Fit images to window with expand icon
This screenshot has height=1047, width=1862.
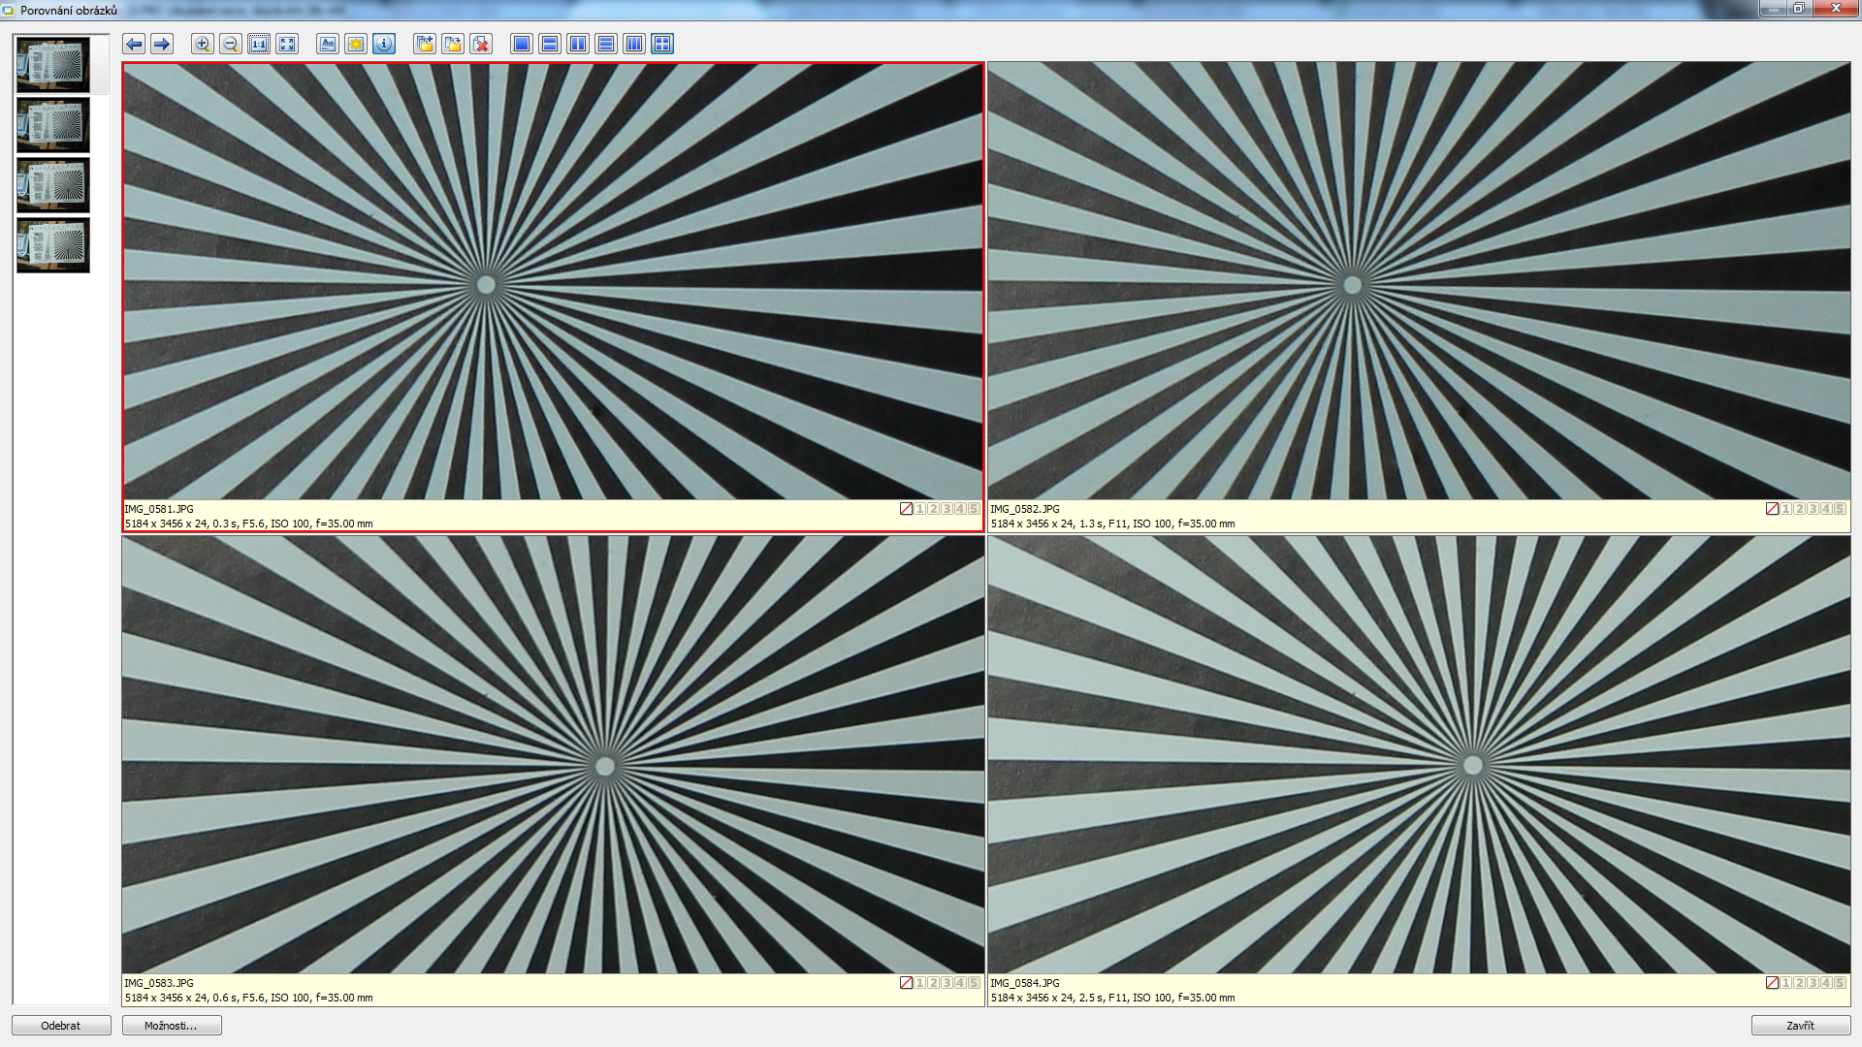287,44
